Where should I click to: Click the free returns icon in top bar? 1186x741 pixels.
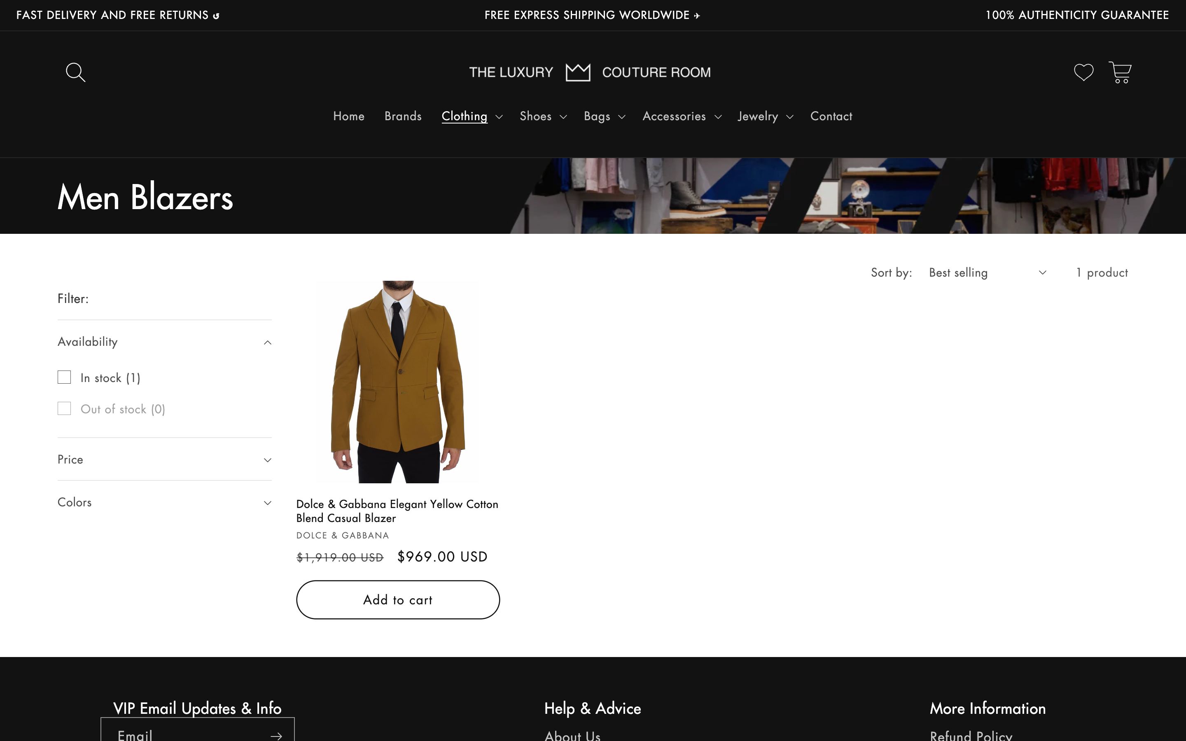tap(216, 15)
